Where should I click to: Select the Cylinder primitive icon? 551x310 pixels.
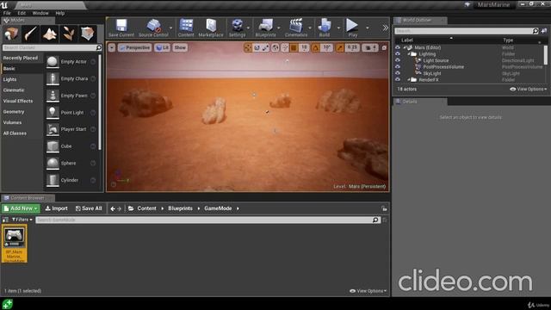[53, 180]
